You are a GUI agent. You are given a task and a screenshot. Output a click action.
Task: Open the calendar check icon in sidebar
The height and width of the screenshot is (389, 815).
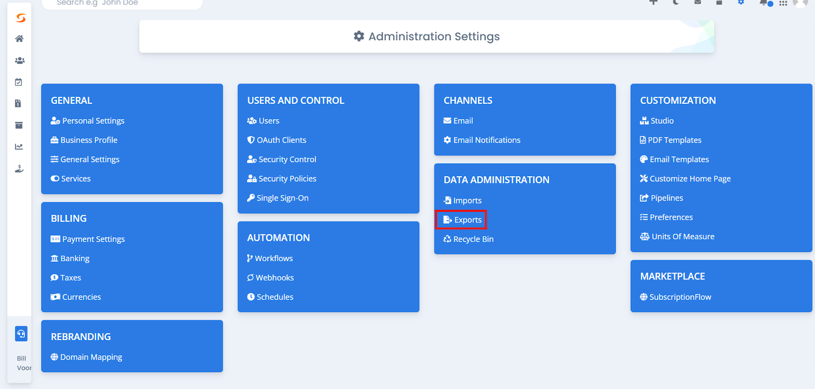coord(19,82)
